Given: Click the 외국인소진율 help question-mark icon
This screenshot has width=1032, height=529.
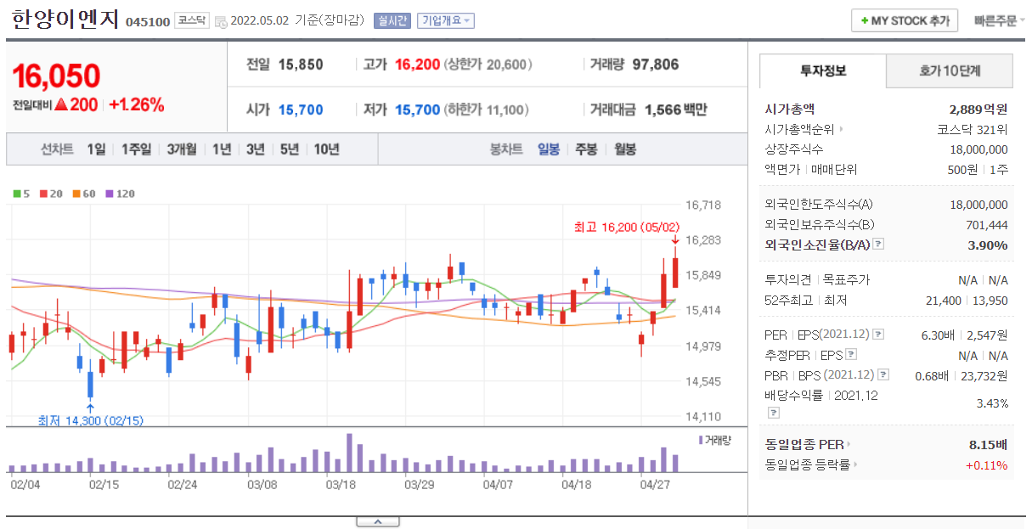Looking at the screenshot, I should [x=878, y=245].
